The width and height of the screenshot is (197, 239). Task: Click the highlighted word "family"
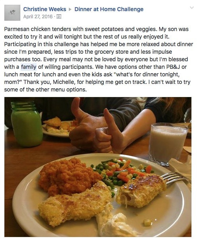pyautogui.click(x=29, y=67)
